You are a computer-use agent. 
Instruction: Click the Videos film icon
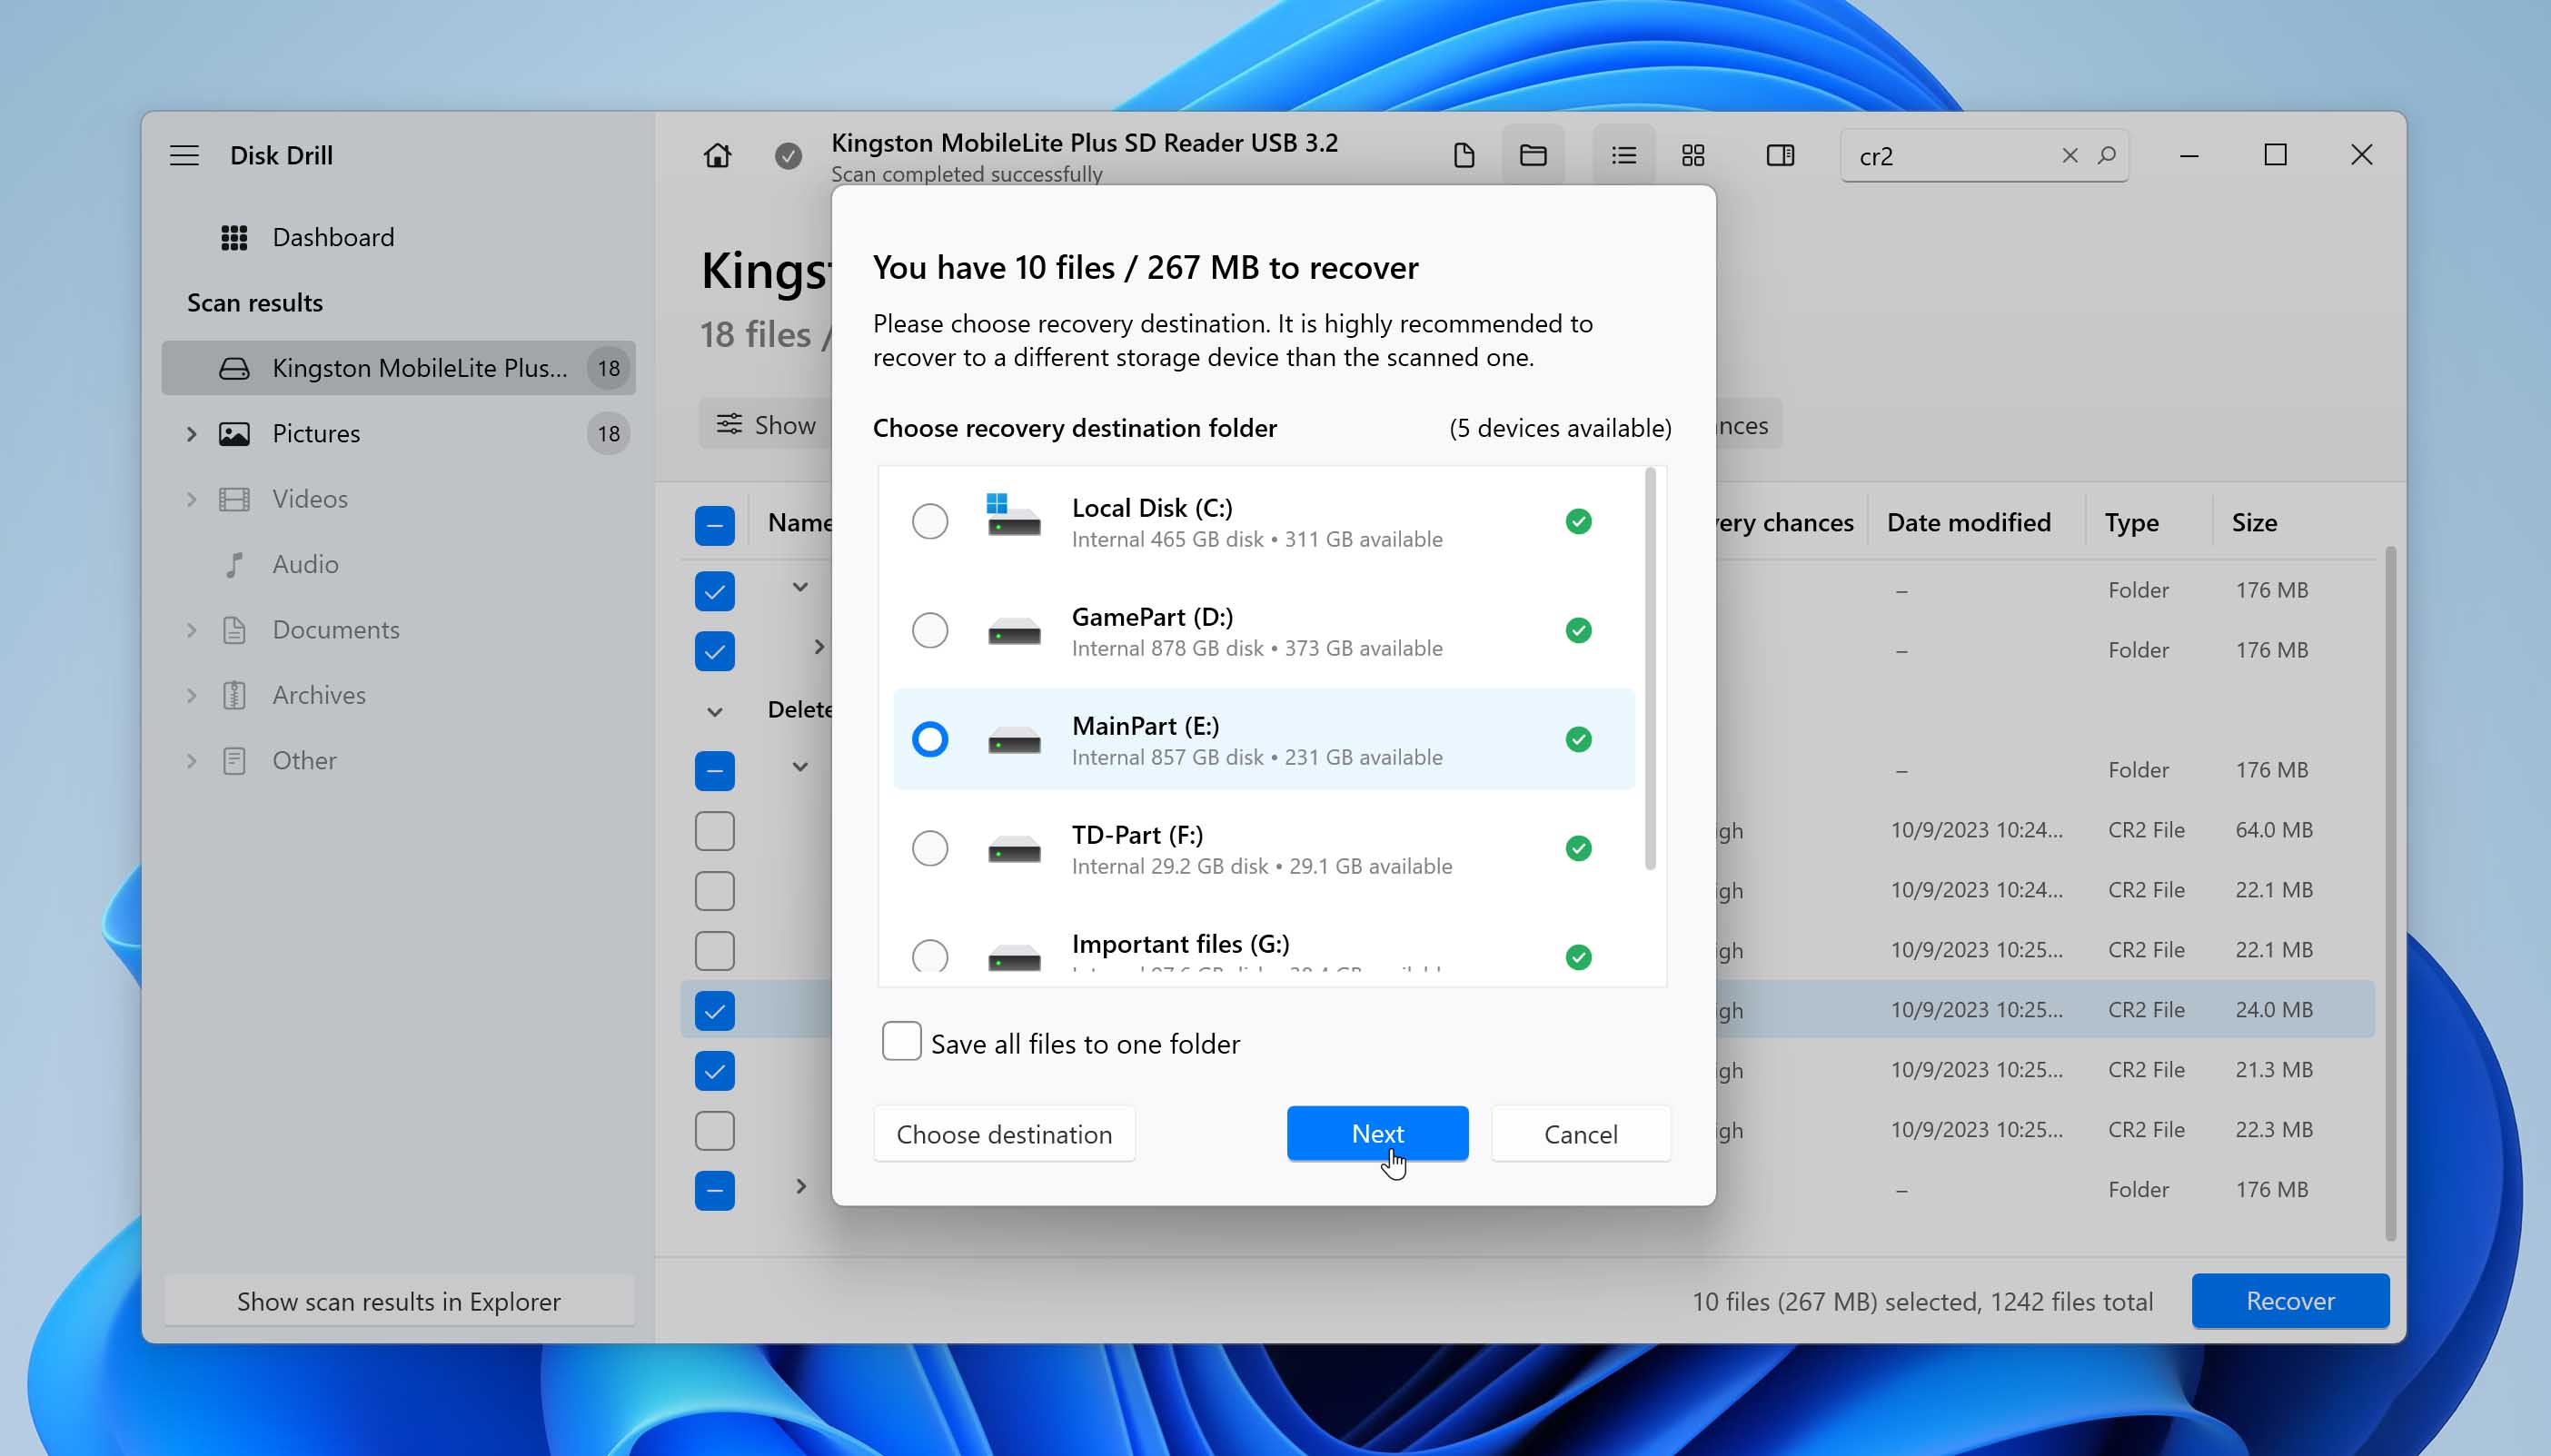pos(234,499)
